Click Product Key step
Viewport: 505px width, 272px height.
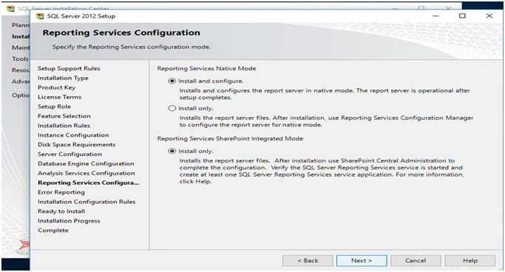[57, 87]
